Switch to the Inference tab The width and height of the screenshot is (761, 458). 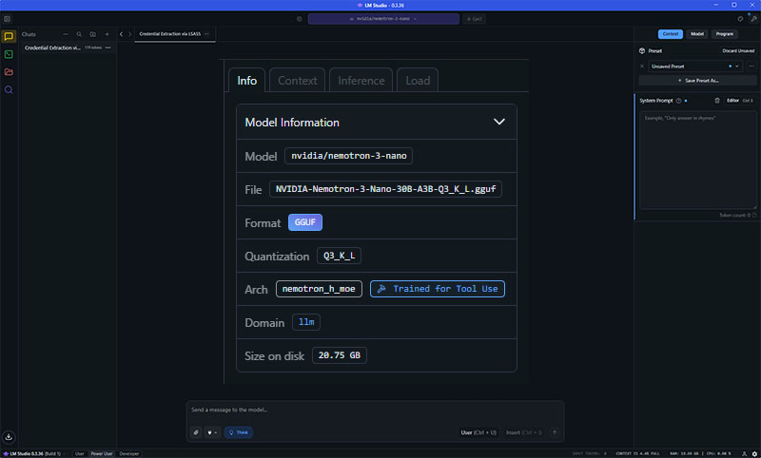(x=361, y=81)
